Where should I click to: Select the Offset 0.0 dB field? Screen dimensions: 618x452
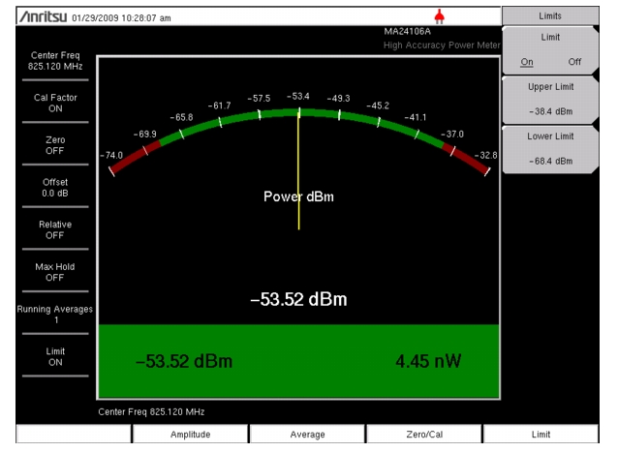coord(47,188)
